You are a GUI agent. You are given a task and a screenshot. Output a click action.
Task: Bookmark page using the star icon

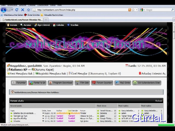pyautogui.click(x=133, y=10)
